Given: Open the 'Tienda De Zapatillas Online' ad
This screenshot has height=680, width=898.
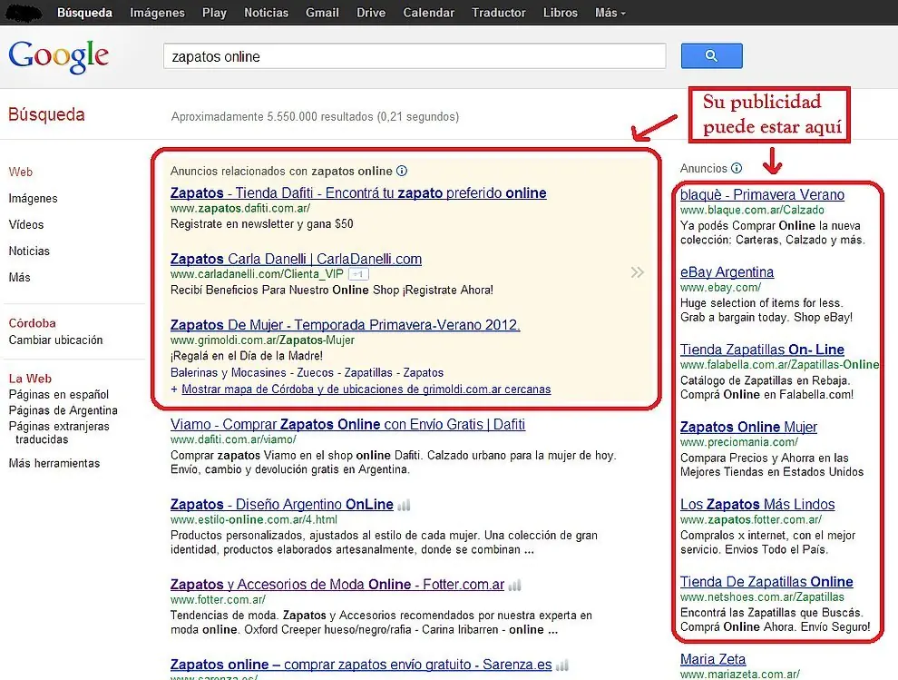Looking at the screenshot, I should click(x=766, y=582).
